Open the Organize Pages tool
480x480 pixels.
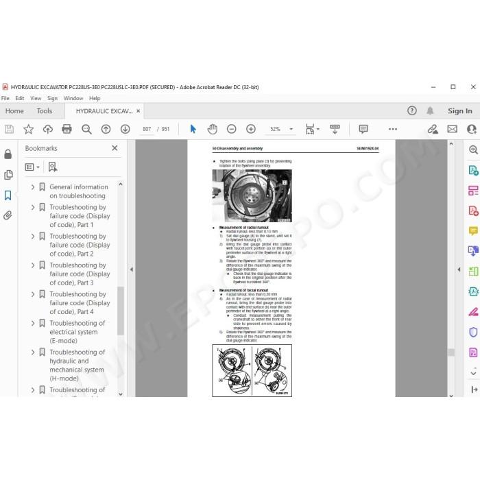pyautogui.click(x=473, y=191)
